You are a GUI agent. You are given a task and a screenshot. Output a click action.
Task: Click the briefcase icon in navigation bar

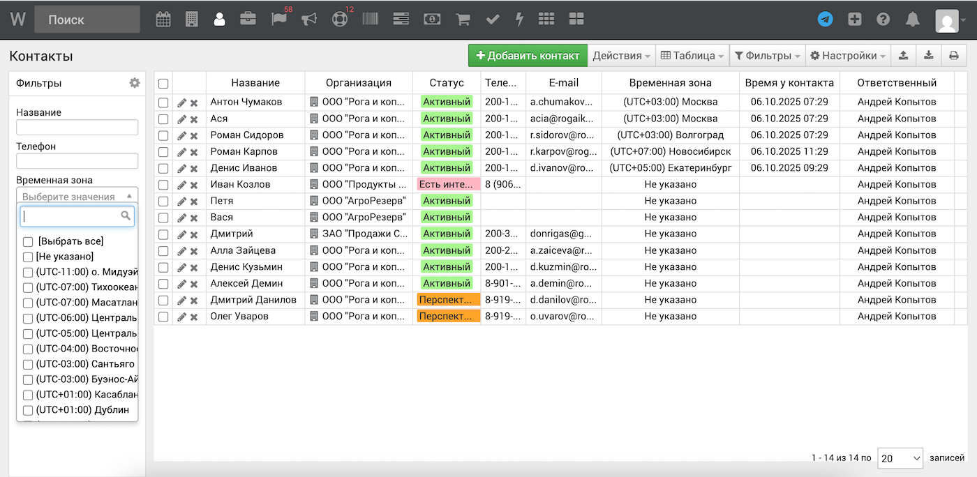(x=248, y=20)
